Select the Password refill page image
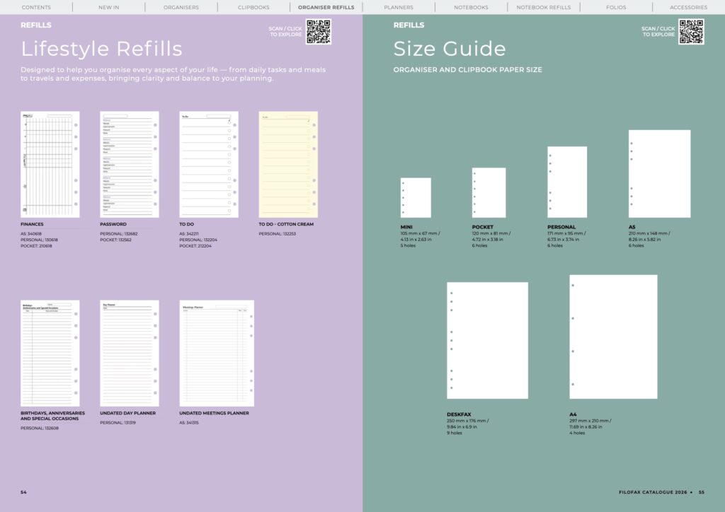725x512 pixels. [x=130, y=164]
